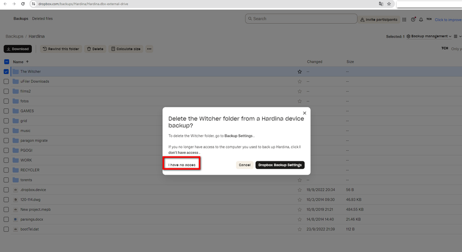
Task: Click the parsings.docx file icon
Action: [16, 219]
